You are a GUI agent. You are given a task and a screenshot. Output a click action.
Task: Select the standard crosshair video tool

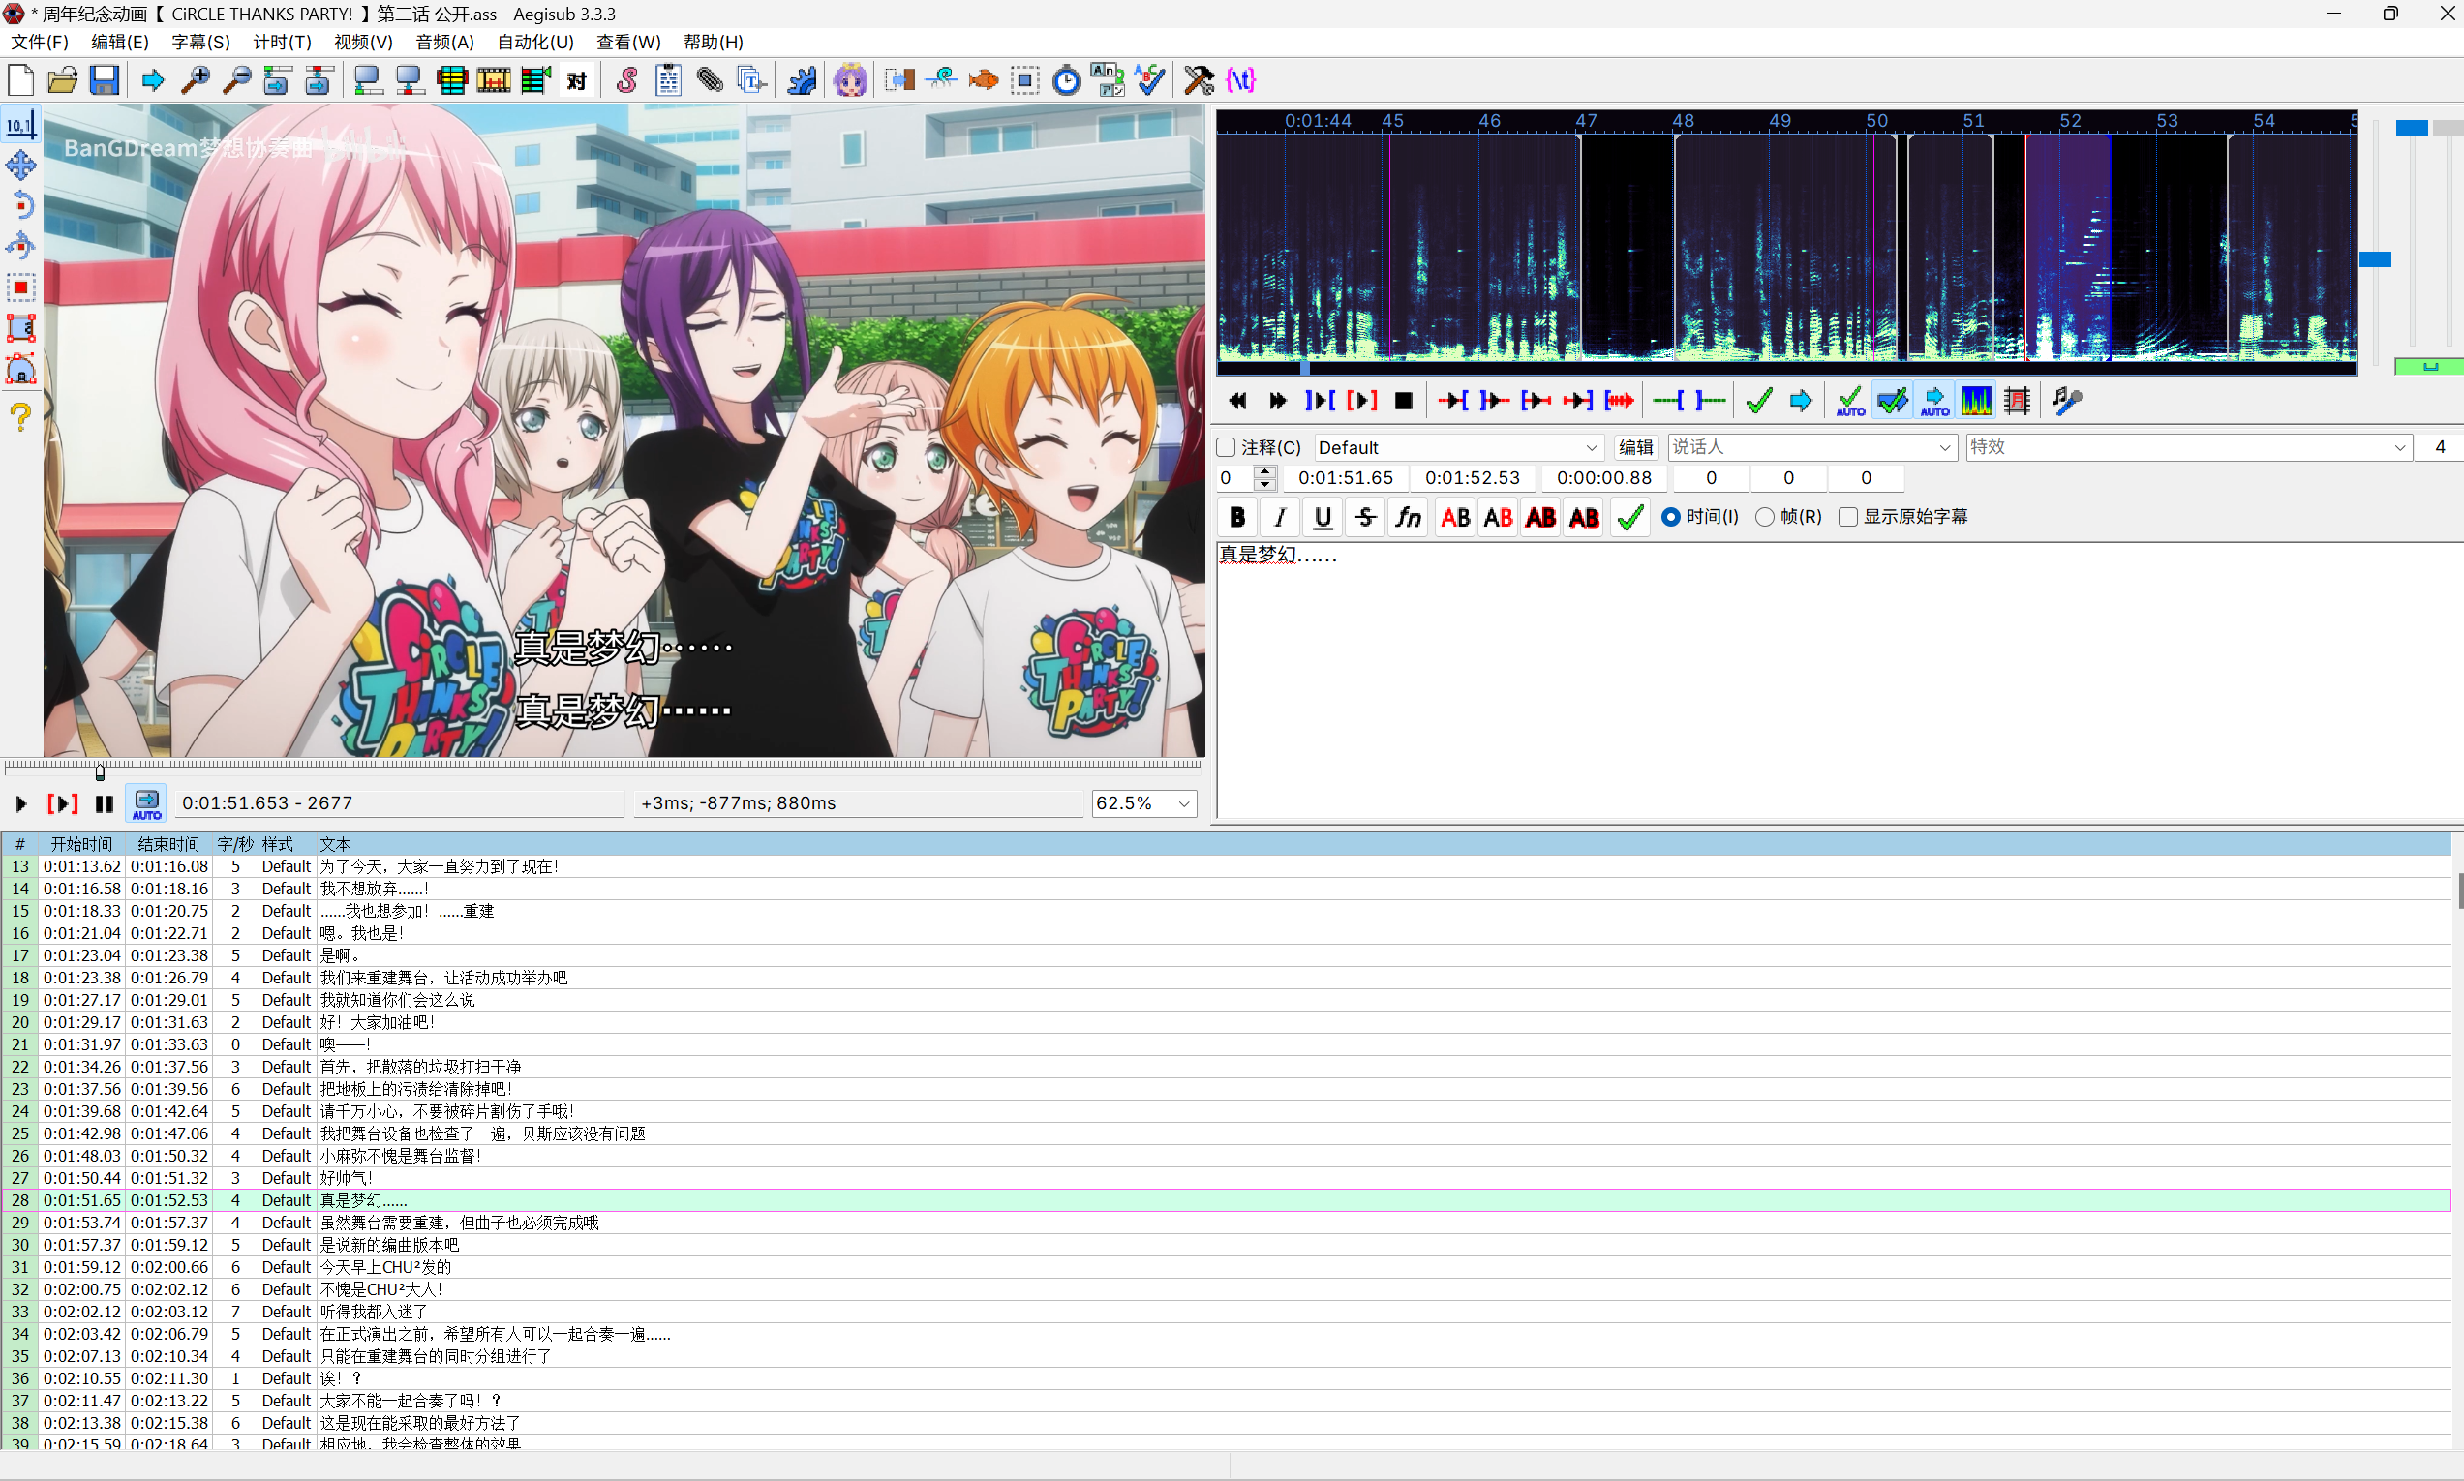pyautogui.click(x=21, y=124)
